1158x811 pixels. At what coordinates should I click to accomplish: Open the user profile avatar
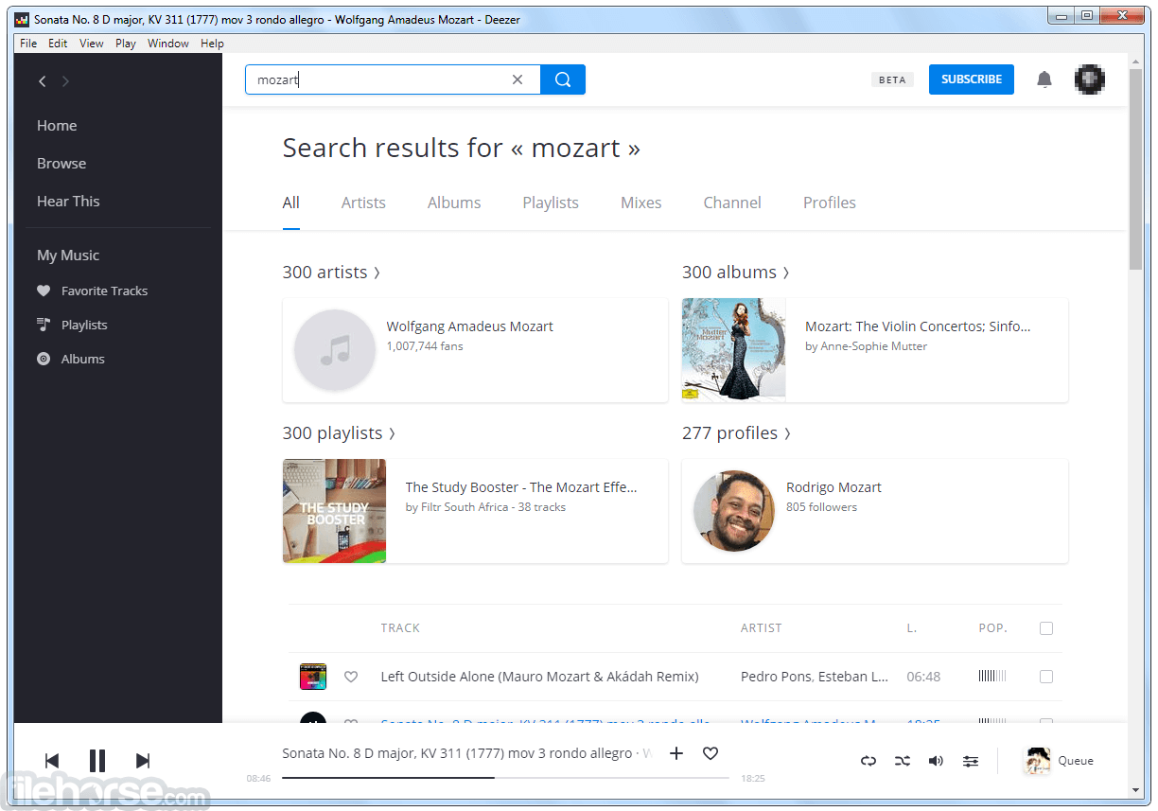coord(1090,79)
